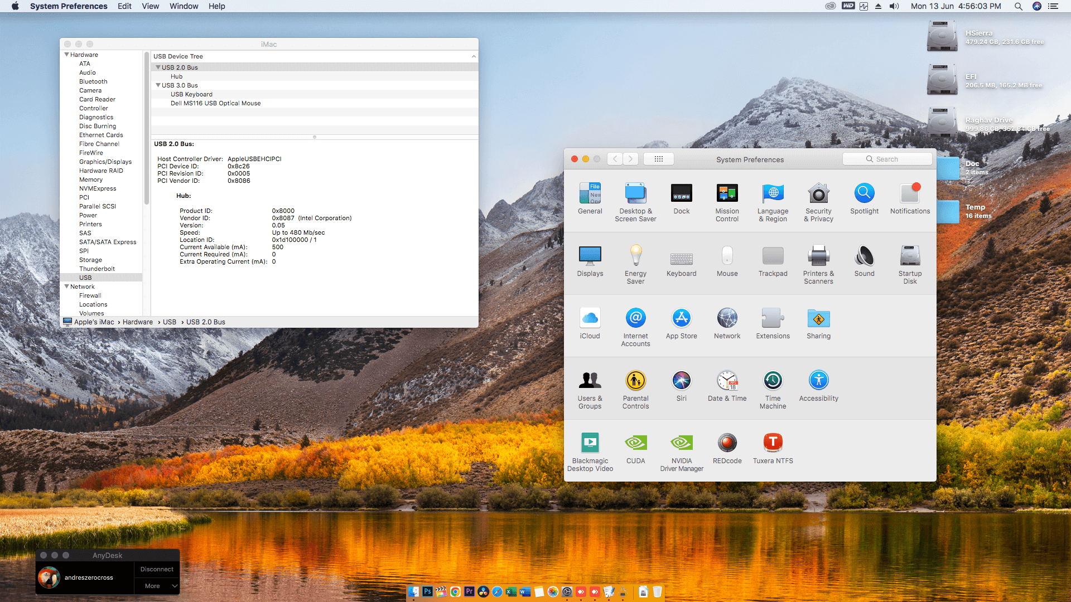The width and height of the screenshot is (1071, 602).
Task: Open the Displays preference pane
Action: 590,261
